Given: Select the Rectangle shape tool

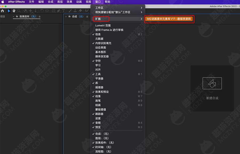Looking at the screenshot, I should pyautogui.click(x=54, y=11).
